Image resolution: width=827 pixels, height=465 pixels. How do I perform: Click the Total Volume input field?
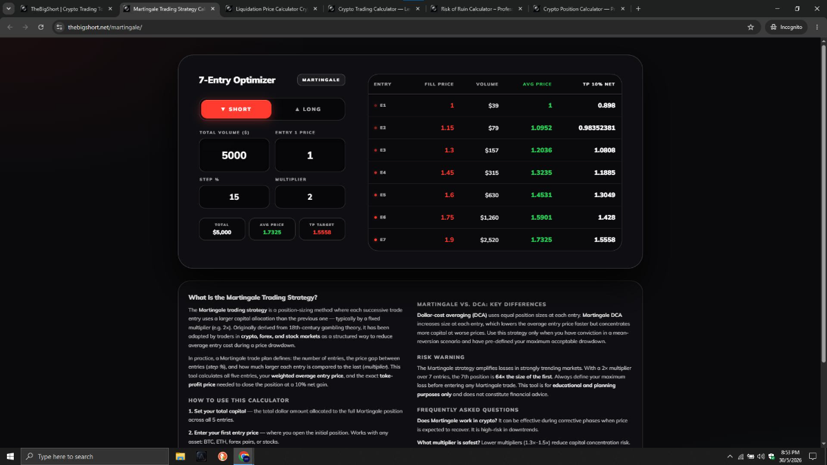tap(234, 155)
